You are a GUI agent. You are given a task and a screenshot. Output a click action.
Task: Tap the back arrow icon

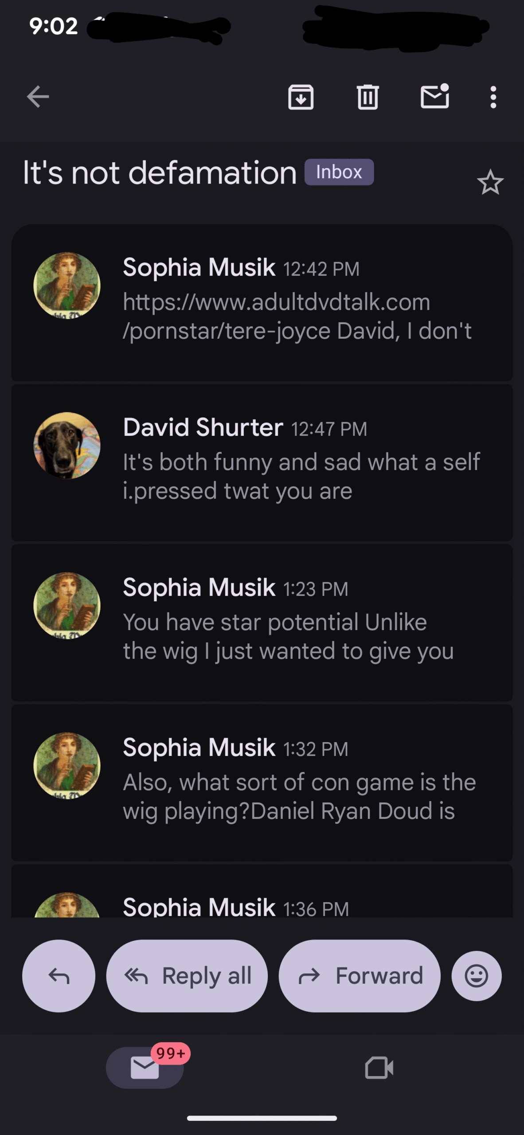click(x=38, y=97)
